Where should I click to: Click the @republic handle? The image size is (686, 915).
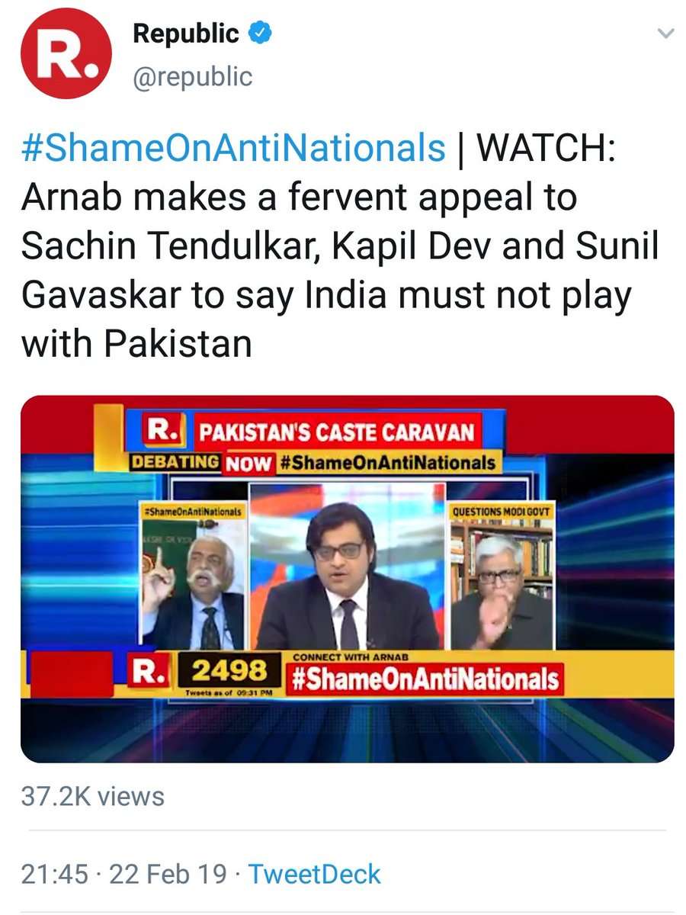point(192,76)
